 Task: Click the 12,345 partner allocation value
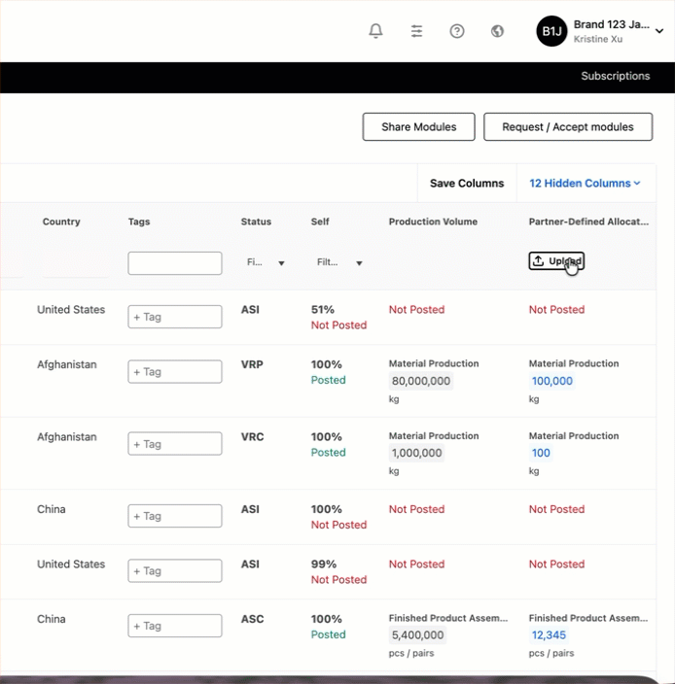549,634
